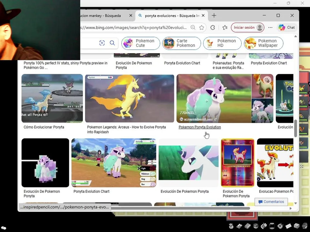Open 'Pokenautas: Ponyta e sua evolução' link
The width and height of the screenshot is (310, 232).
pyautogui.click(x=228, y=65)
